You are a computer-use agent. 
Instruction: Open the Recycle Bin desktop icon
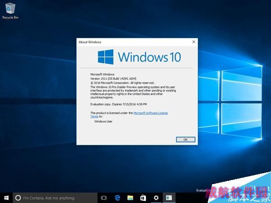coord(10,11)
